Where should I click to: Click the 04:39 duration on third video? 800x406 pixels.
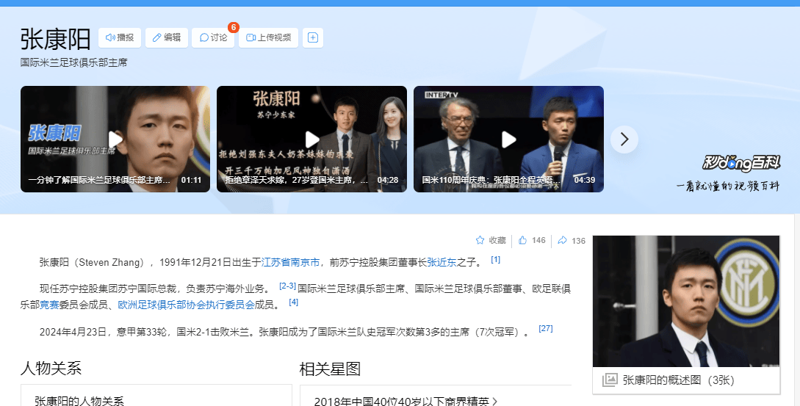coord(585,180)
